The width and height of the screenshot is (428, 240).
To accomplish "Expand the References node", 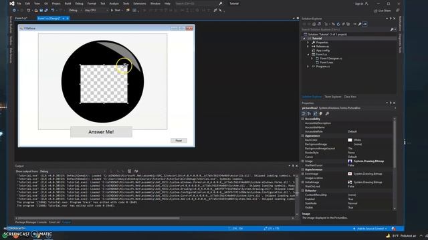I will tap(308, 47).
